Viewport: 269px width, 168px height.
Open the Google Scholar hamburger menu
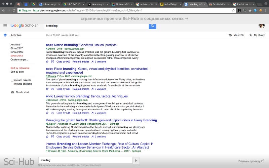5,26
